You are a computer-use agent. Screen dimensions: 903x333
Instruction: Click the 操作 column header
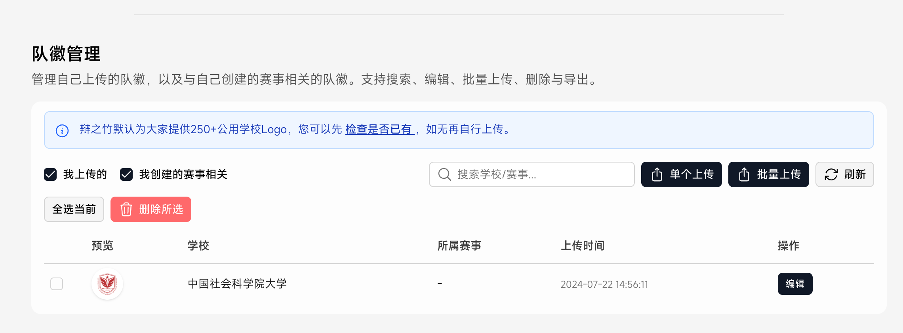pyautogui.click(x=788, y=246)
